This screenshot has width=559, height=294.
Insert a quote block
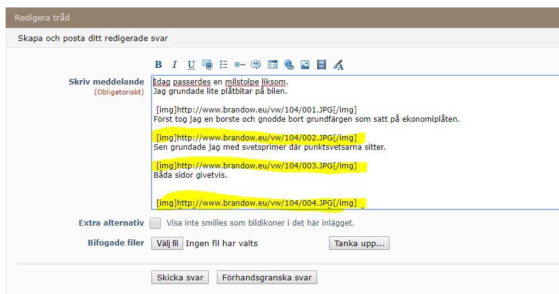click(x=256, y=65)
